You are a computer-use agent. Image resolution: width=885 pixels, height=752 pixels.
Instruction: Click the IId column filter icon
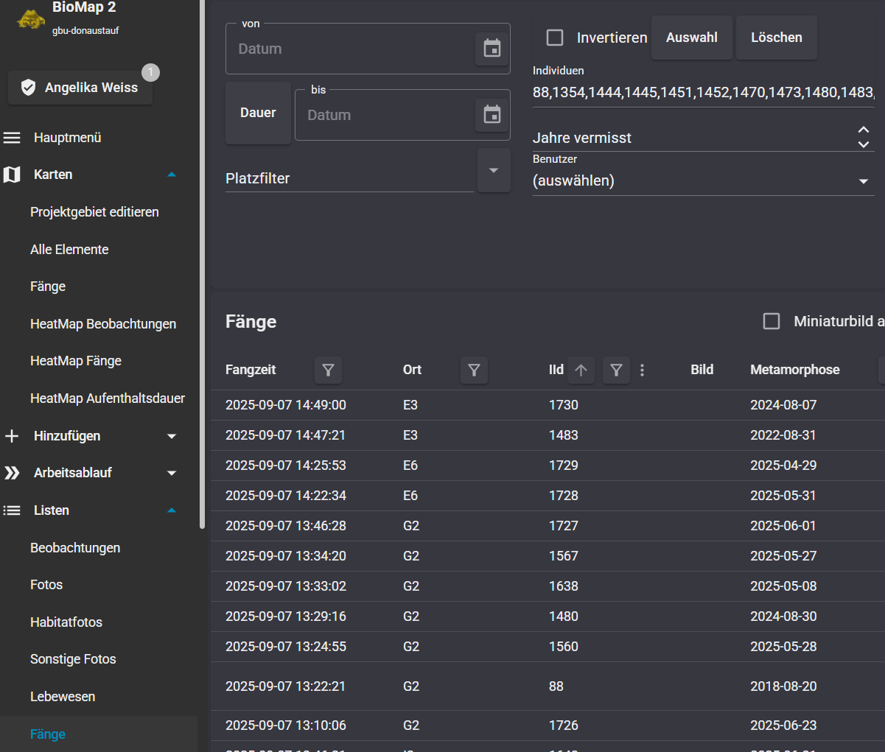coord(616,370)
